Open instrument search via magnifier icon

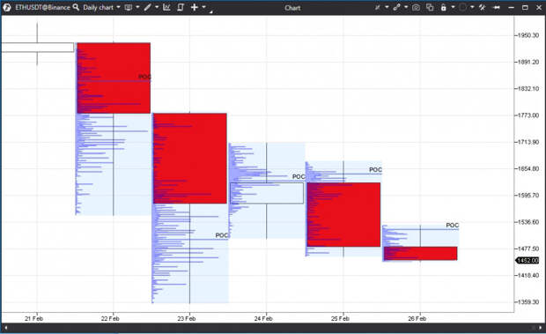tap(76, 7)
